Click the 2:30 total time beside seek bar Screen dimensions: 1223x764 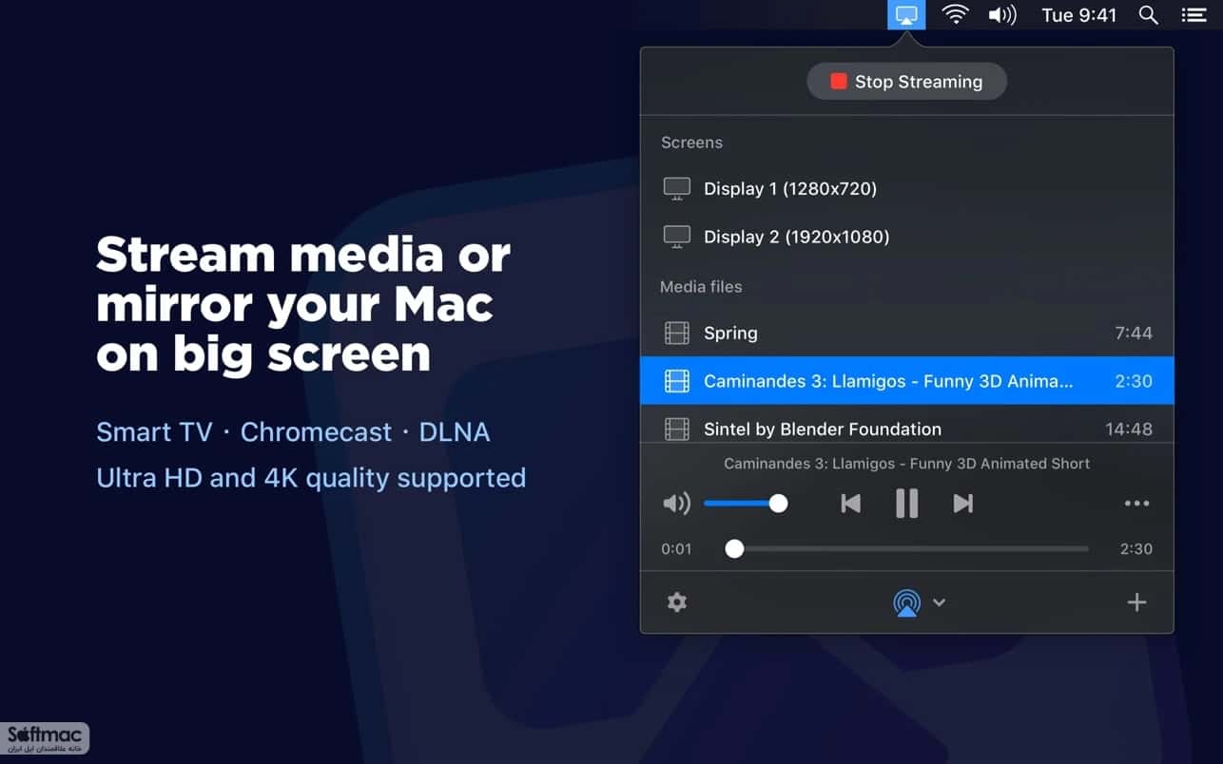(x=1136, y=549)
